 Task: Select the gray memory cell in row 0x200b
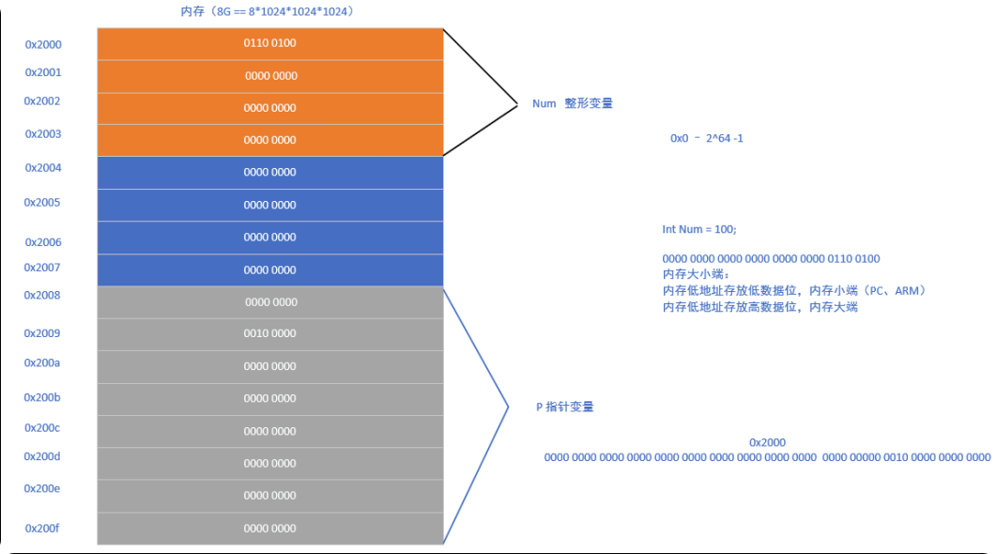tap(270, 399)
